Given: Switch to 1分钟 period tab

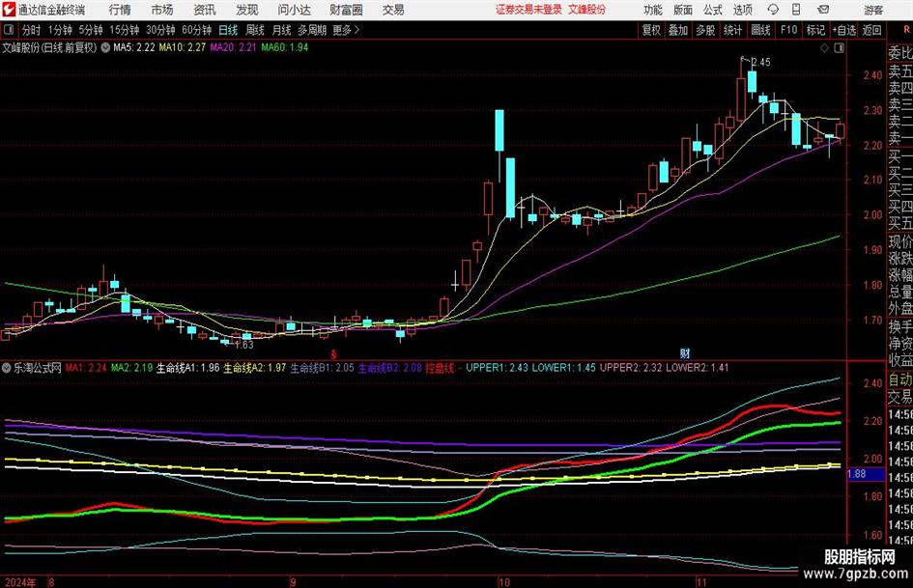Looking at the screenshot, I should (x=60, y=30).
